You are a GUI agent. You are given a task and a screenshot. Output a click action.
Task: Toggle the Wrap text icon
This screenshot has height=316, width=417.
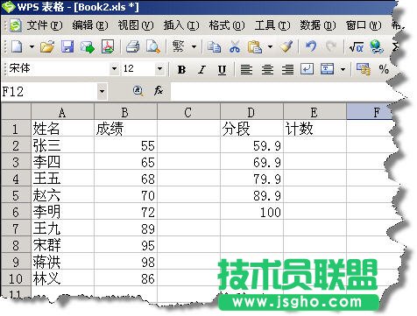(x=307, y=70)
